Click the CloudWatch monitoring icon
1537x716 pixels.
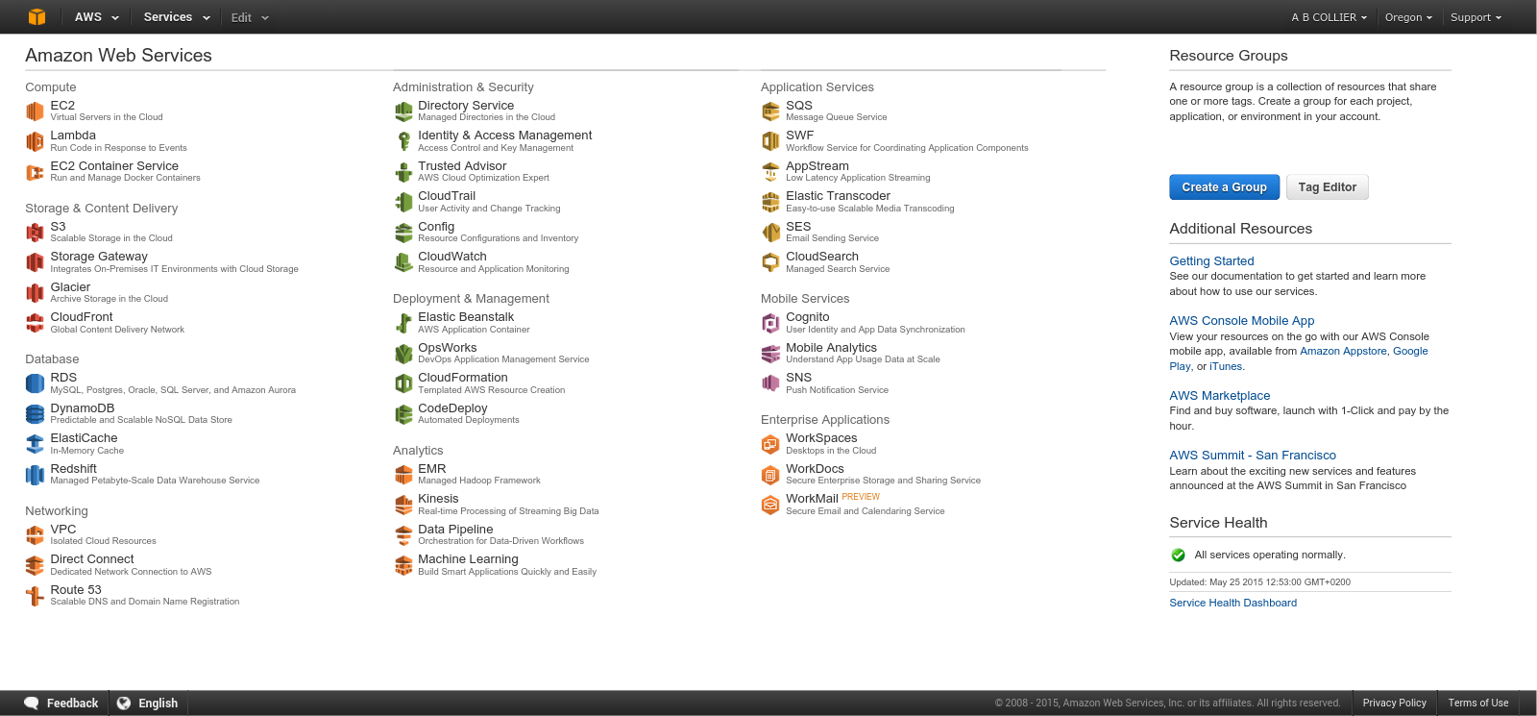(403, 262)
